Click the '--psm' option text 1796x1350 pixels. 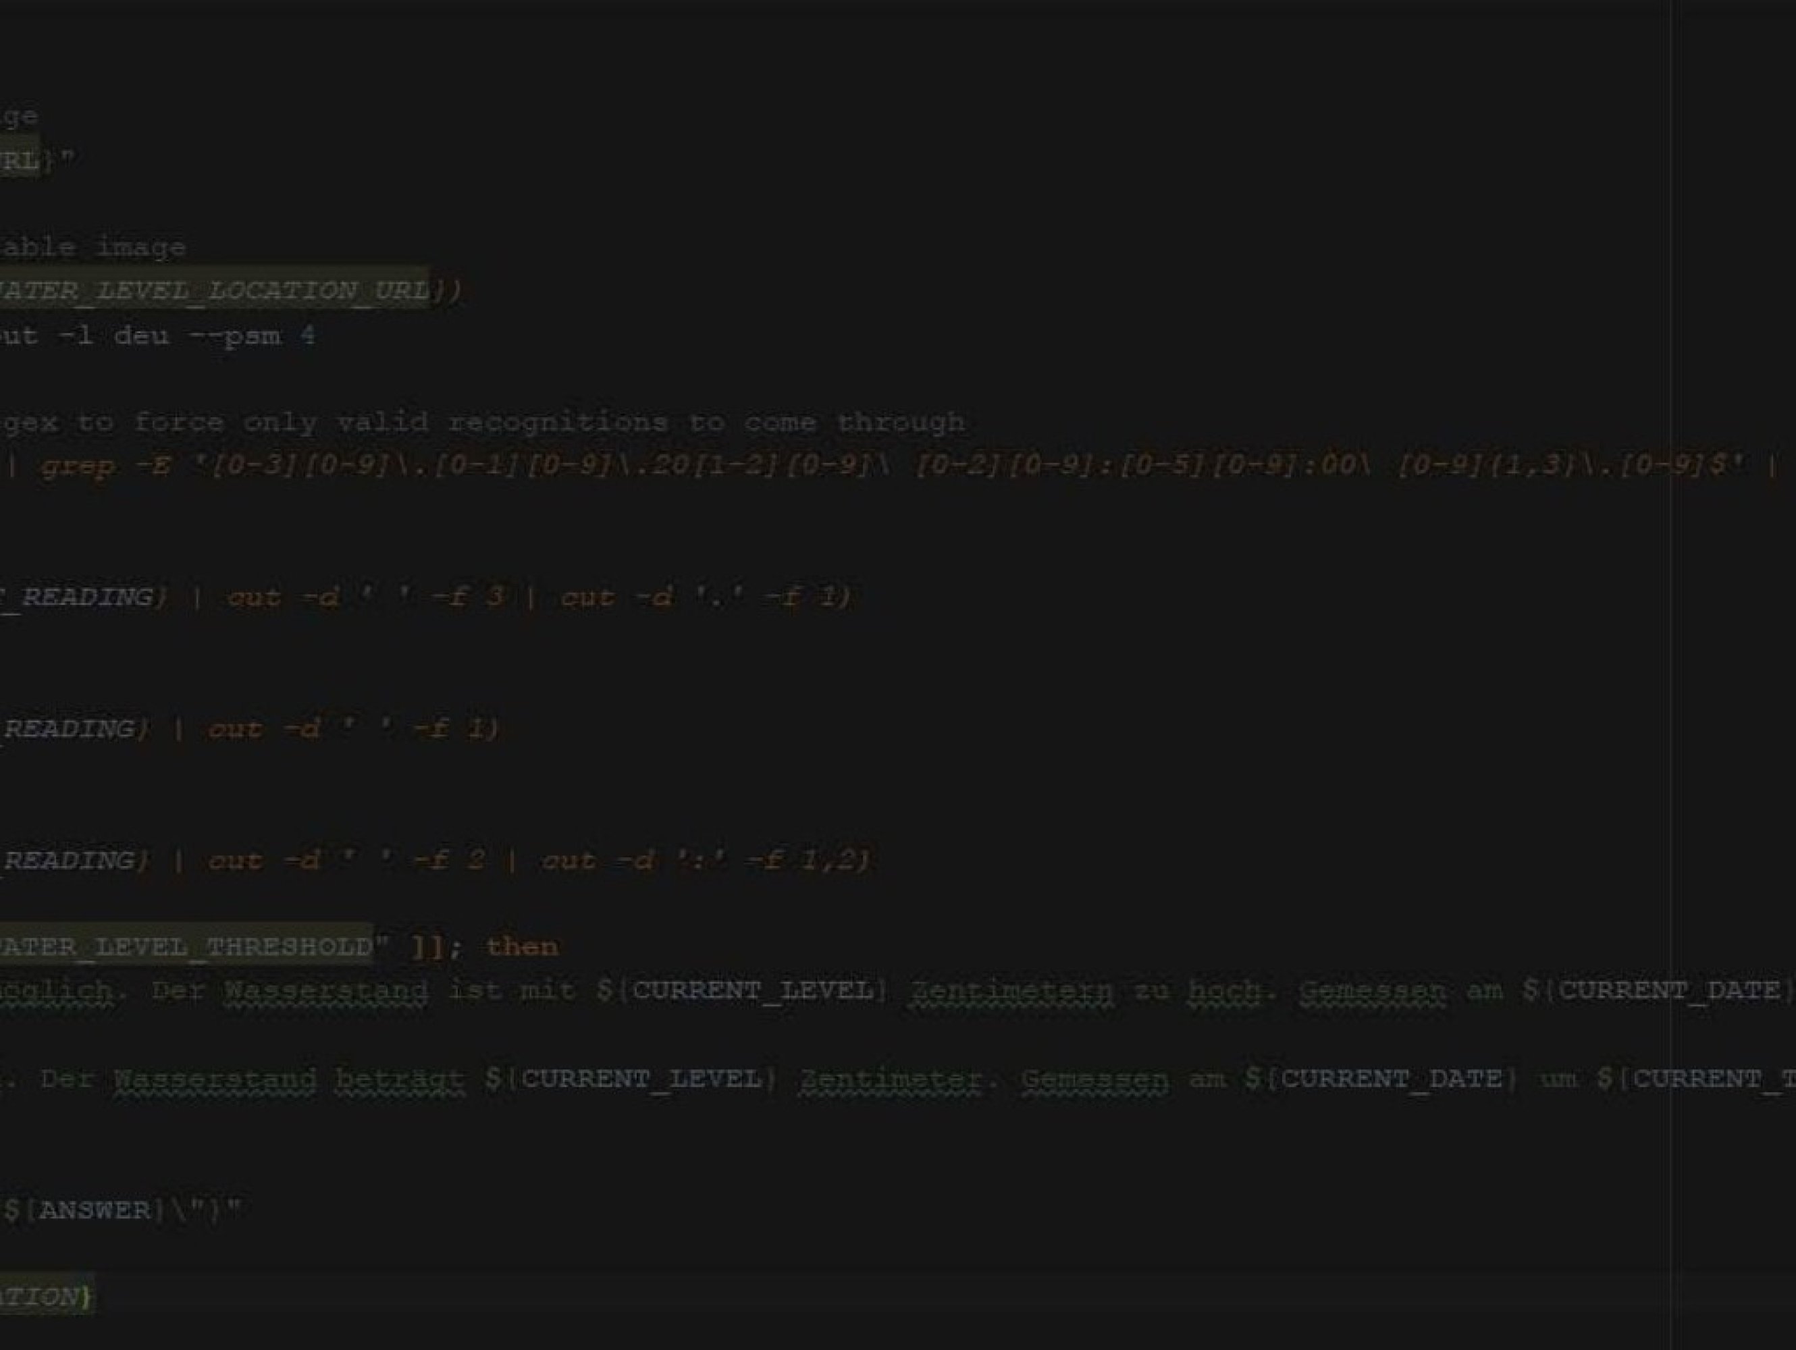pos(235,336)
